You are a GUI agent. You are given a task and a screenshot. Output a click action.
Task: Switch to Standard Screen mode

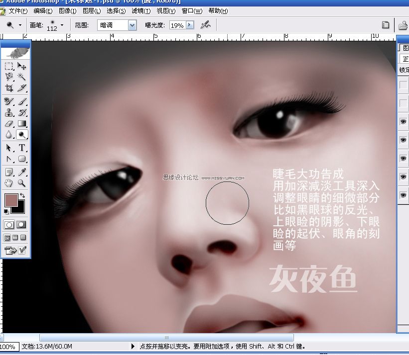pos(7,238)
